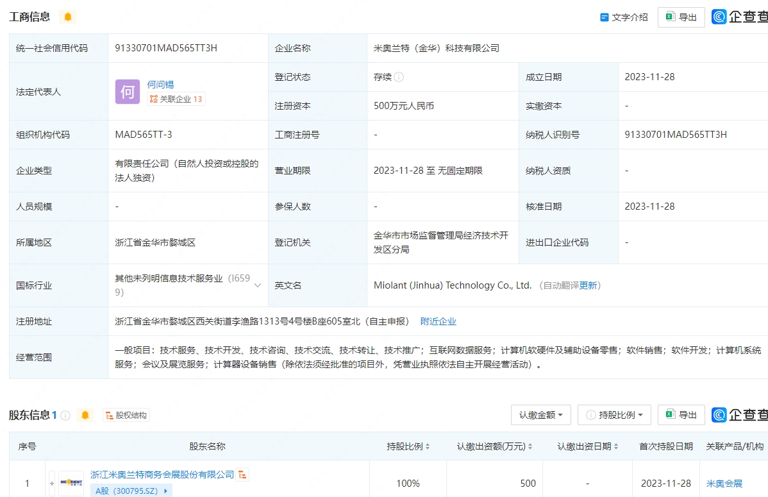The image size is (768, 497).
Task: Select the 认缴出资额 value 500
Action: 528,484
